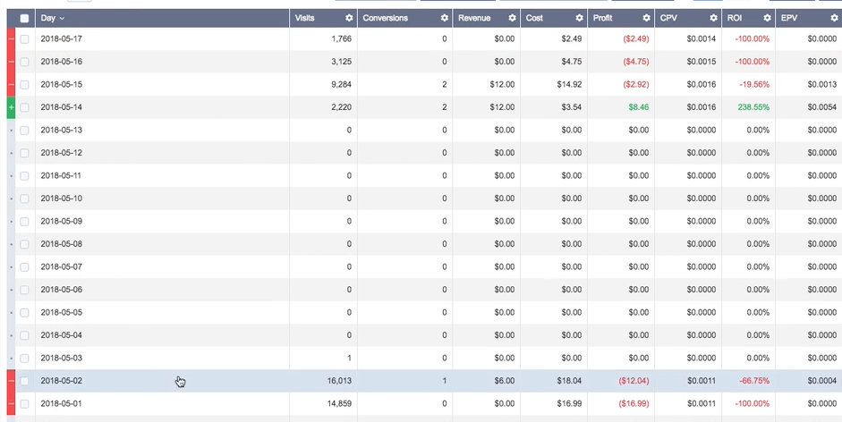Click the red minus marker for 2018-05-16
Screen dimensions: 842x422
[x=11, y=62]
